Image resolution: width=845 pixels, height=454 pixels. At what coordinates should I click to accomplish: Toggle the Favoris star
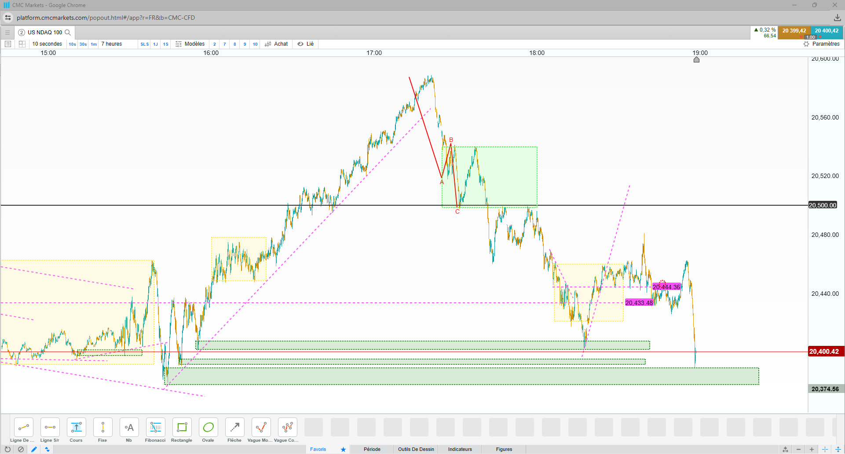coord(343,449)
